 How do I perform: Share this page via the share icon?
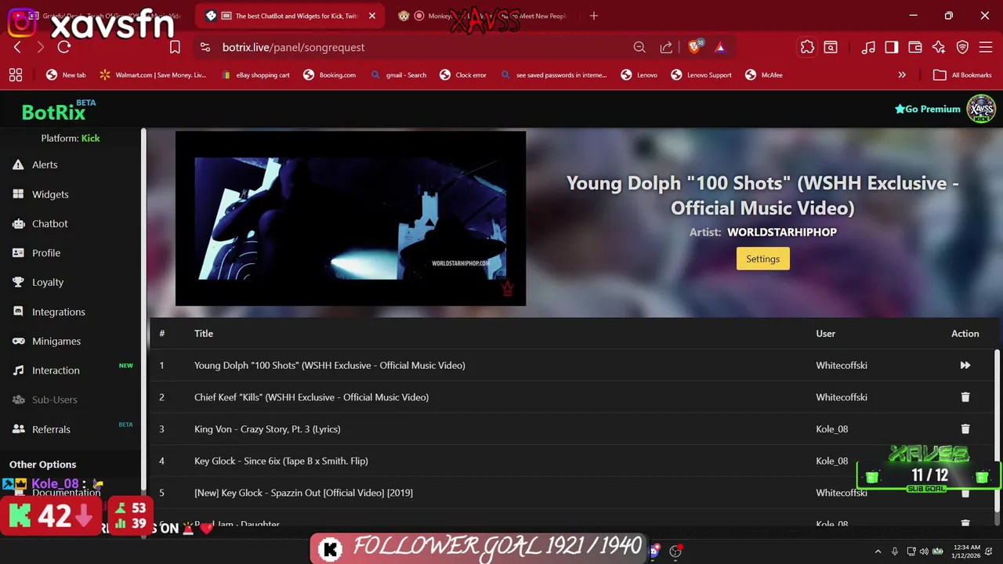click(666, 47)
